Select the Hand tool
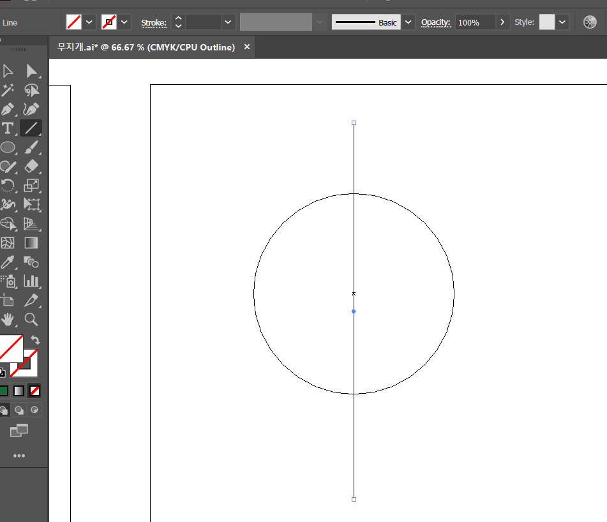The height and width of the screenshot is (522, 607). [x=8, y=319]
